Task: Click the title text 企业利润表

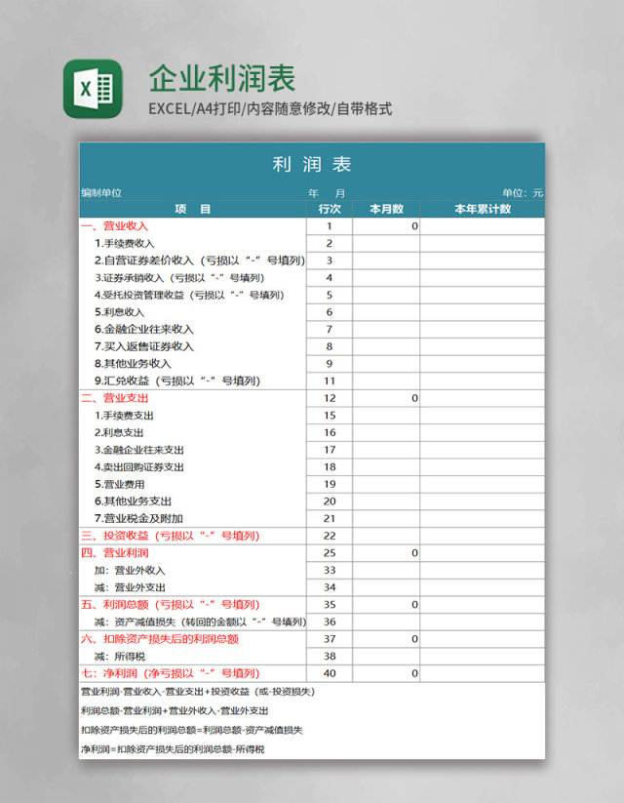Action: point(222,78)
